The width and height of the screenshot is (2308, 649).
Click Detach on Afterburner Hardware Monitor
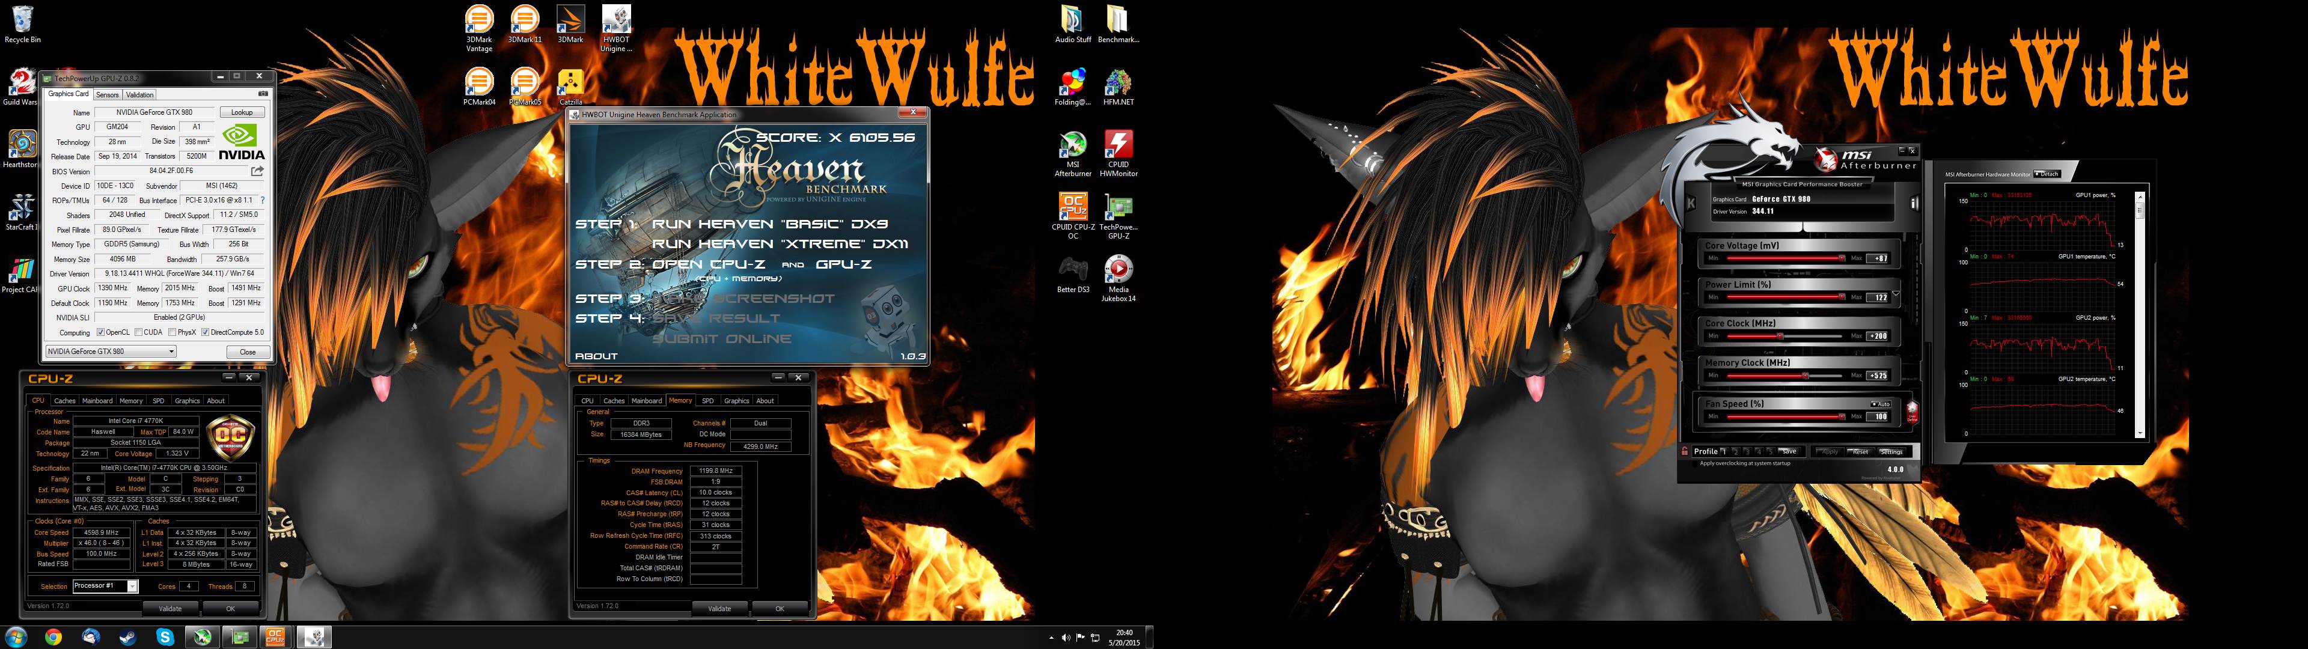coord(2047,174)
